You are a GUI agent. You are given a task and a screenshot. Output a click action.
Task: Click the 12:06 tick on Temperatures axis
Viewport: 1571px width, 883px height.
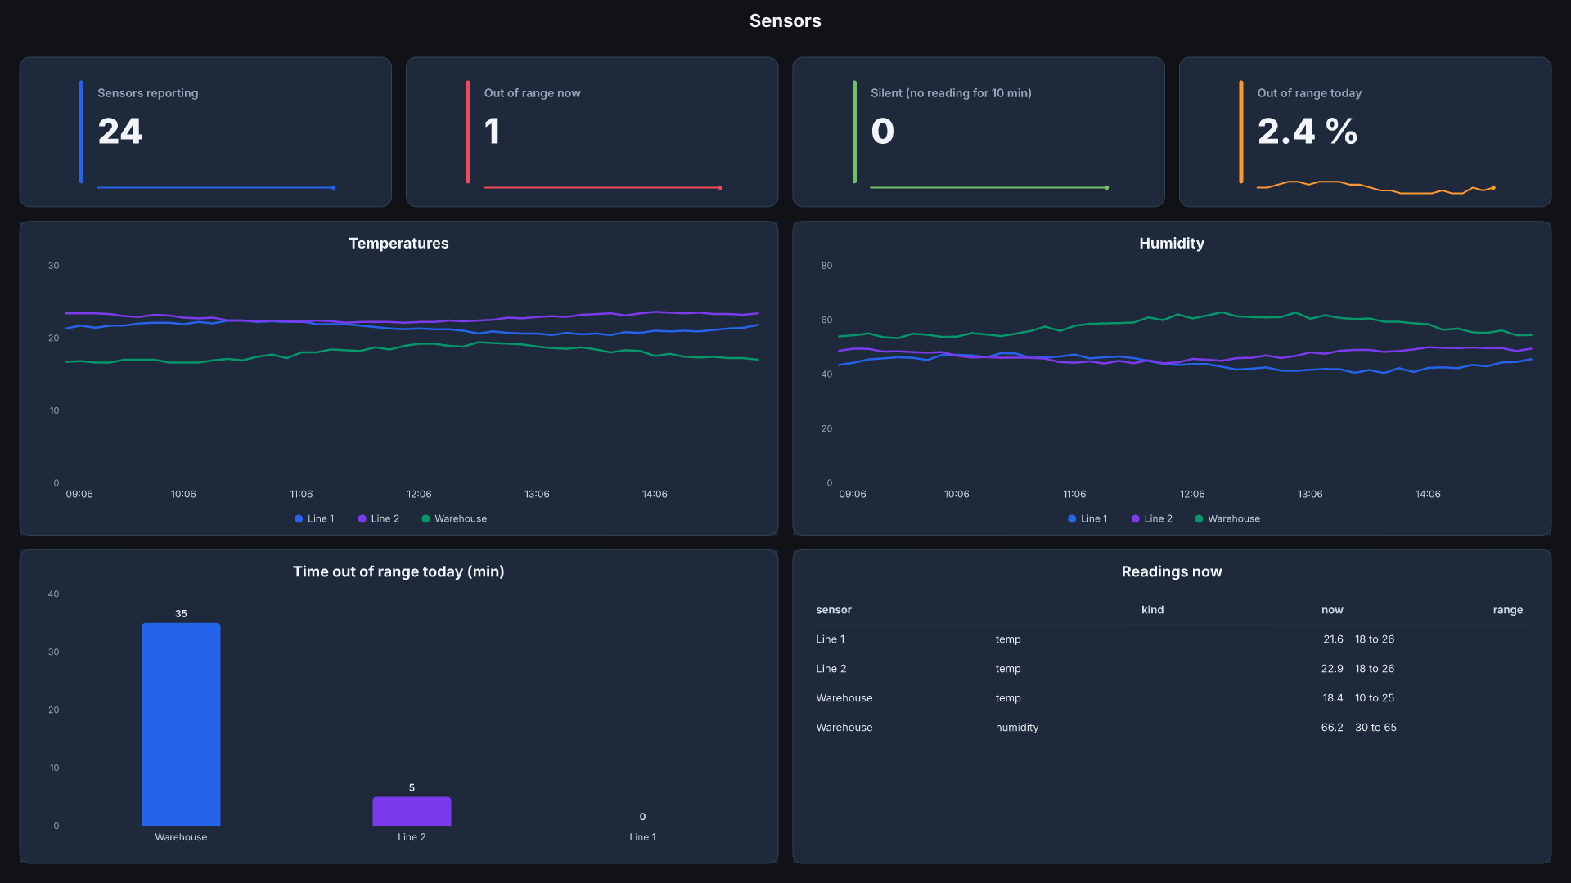pyautogui.click(x=419, y=495)
